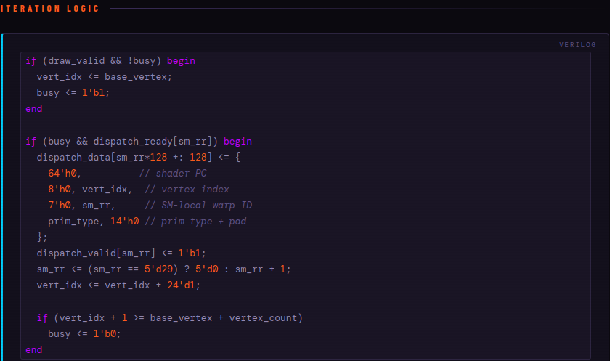Click the '64'h0,' literal
This screenshot has width=610, height=361.
(65, 173)
